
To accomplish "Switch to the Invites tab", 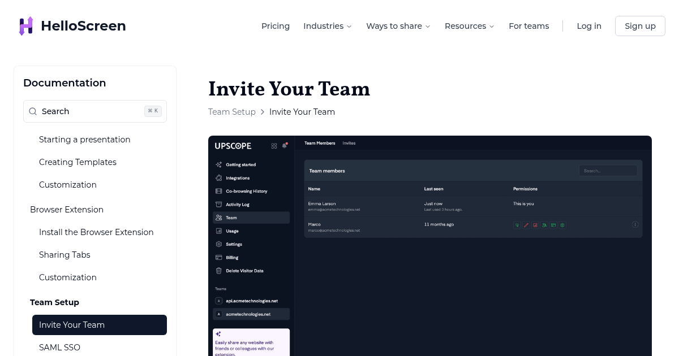I will point(349,143).
